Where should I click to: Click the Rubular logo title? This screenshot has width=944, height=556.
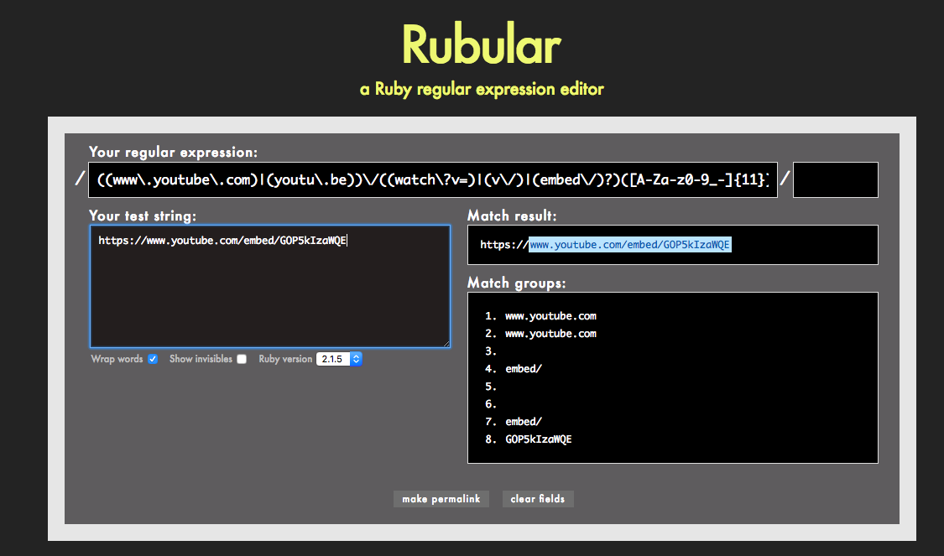(481, 44)
